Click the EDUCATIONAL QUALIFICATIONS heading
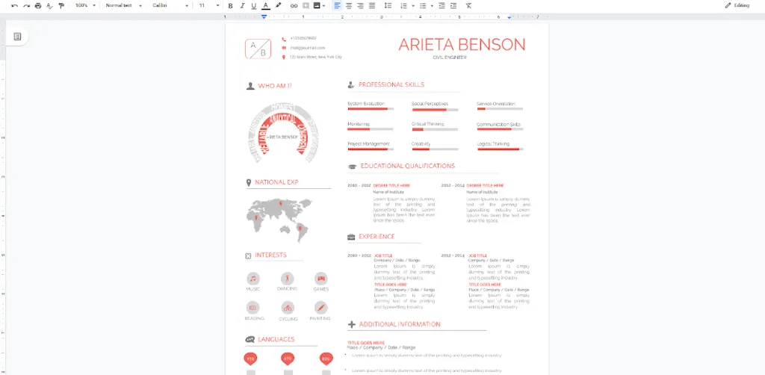The width and height of the screenshot is (765, 375). point(407,167)
